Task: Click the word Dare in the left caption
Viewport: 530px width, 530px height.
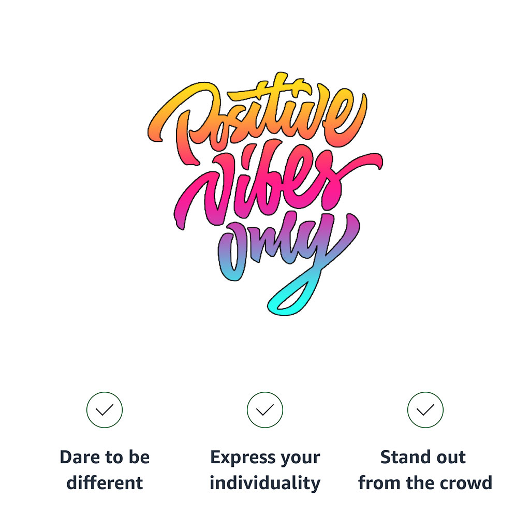Action: tap(80, 457)
